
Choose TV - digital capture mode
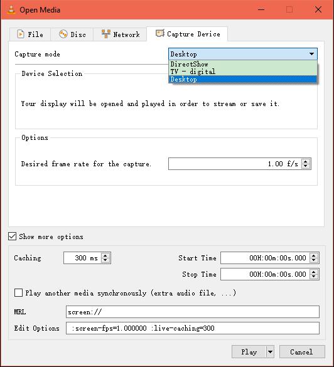point(243,72)
